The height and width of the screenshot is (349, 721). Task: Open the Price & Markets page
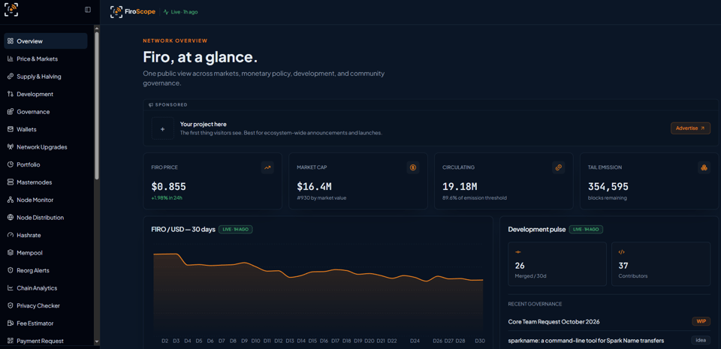pyautogui.click(x=46, y=59)
